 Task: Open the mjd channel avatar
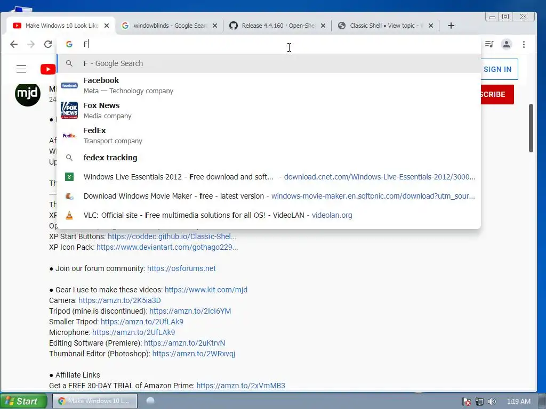coord(28,94)
